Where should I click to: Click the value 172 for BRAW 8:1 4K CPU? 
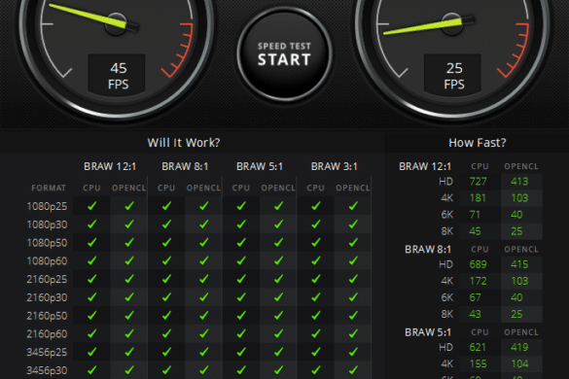[478, 281]
